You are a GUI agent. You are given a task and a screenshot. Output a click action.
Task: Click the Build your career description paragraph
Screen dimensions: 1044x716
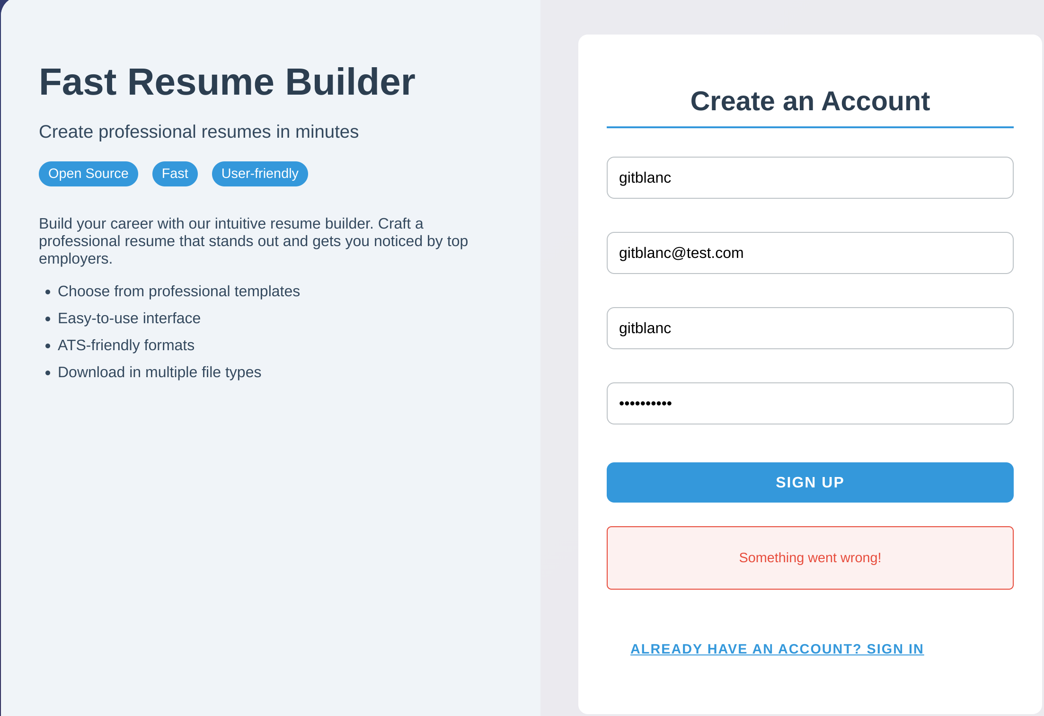point(253,241)
